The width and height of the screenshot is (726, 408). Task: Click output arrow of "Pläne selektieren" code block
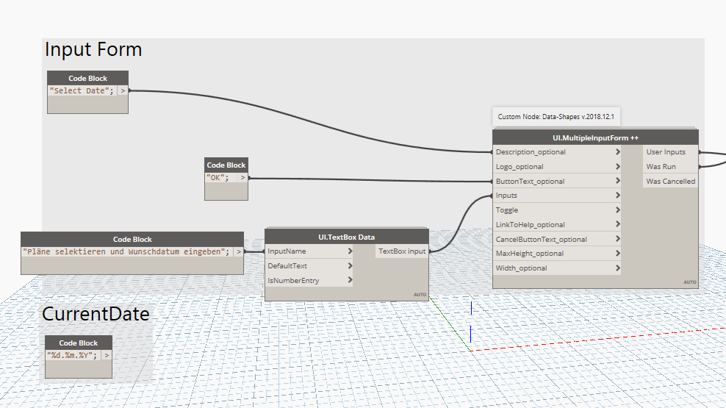point(239,251)
